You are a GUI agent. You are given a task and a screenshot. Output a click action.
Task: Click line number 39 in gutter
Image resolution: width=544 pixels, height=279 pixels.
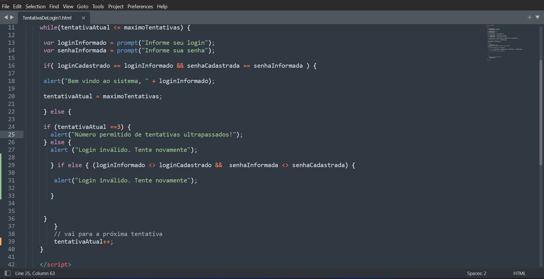coord(11,242)
